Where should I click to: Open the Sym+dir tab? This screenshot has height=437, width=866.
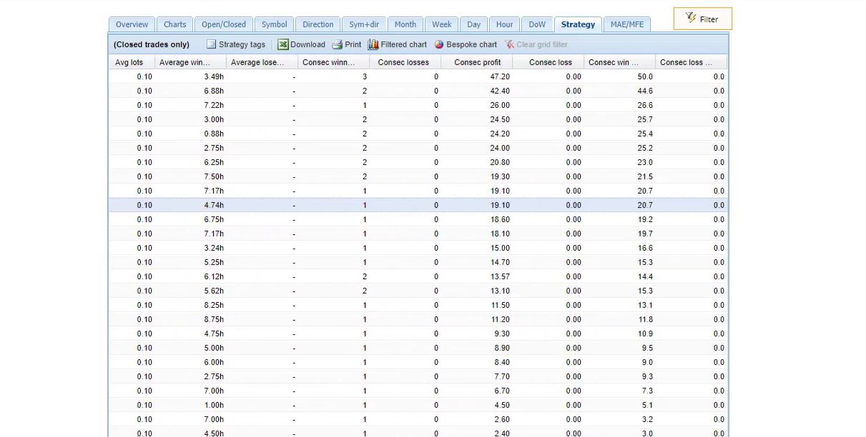[363, 24]
